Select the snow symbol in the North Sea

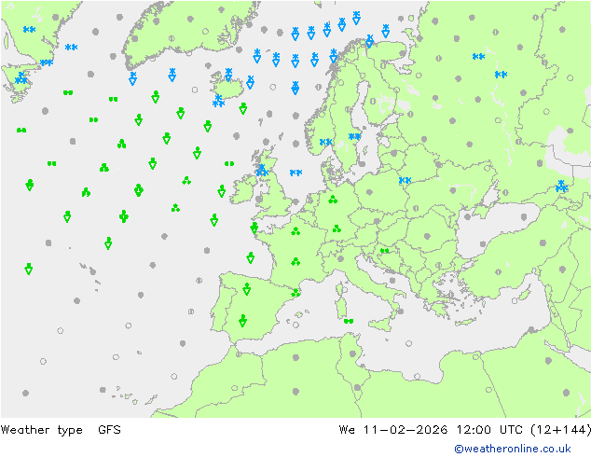click(x=295, y=173)
